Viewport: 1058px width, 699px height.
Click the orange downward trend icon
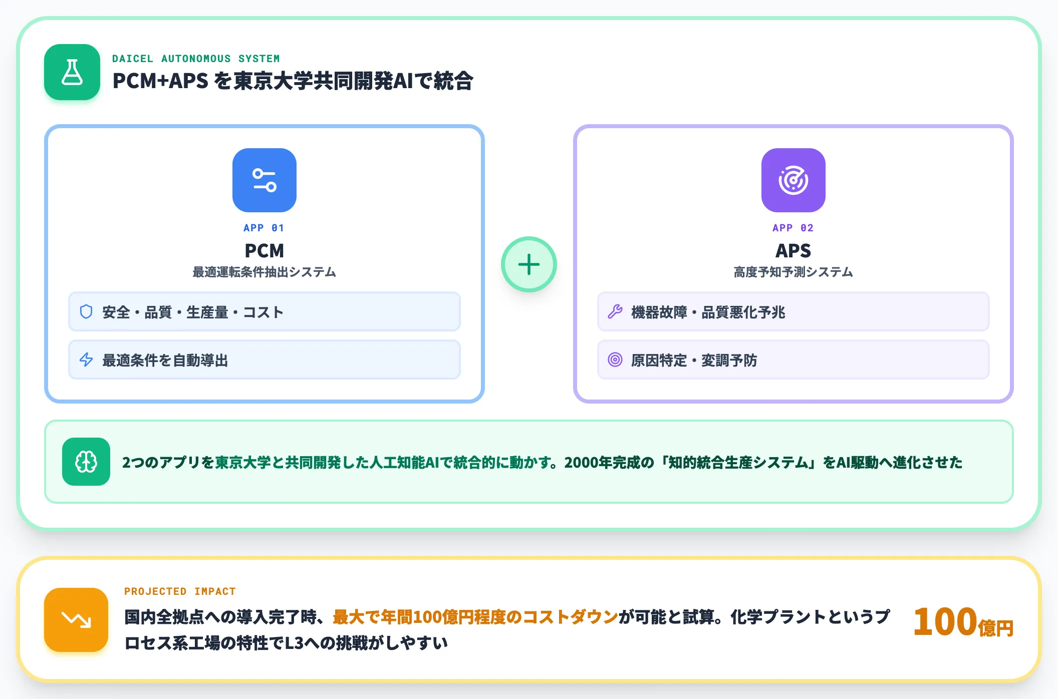coord(76,620)
